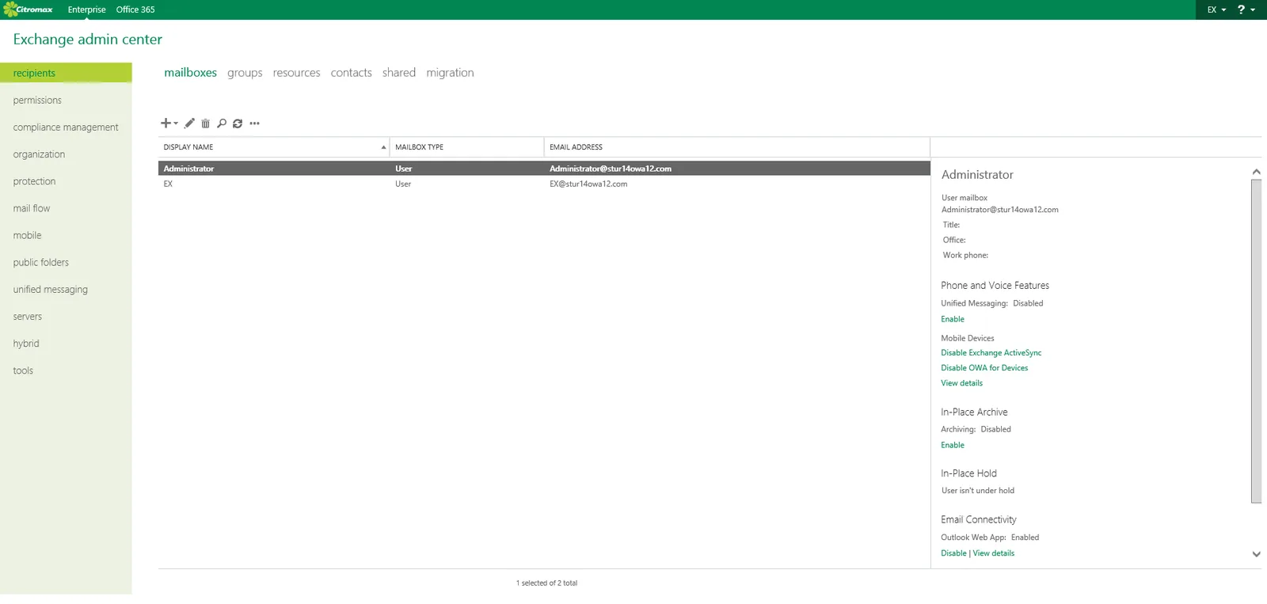This screenshot has width=1267, height=604.
Task: Click the details pane scroll up arrow
Action: (1256, 172)
